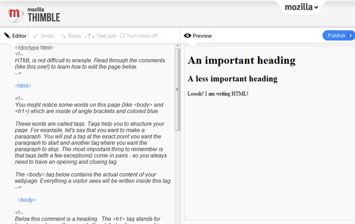Viewport: 355px width, 224px height.
Task: Click the 'These words are called tags' line
Action: coord(90,124)
